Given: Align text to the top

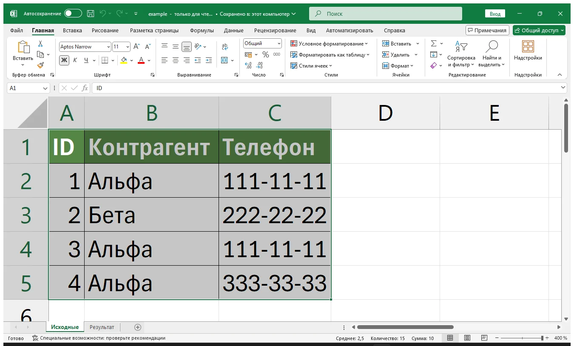Looking at the screenshot, I should [164, 47].
